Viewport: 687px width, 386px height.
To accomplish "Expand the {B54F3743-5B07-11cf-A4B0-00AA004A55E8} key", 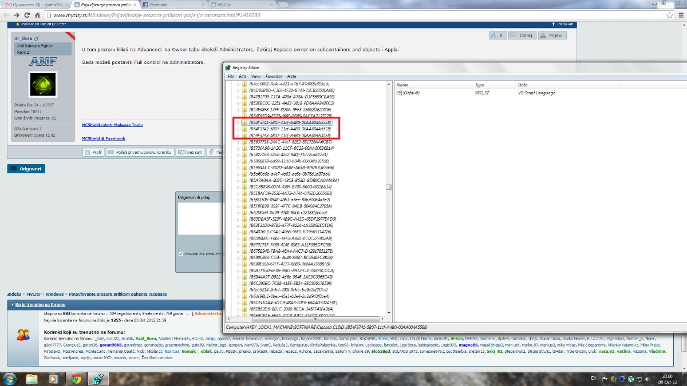I will point(238,135).
